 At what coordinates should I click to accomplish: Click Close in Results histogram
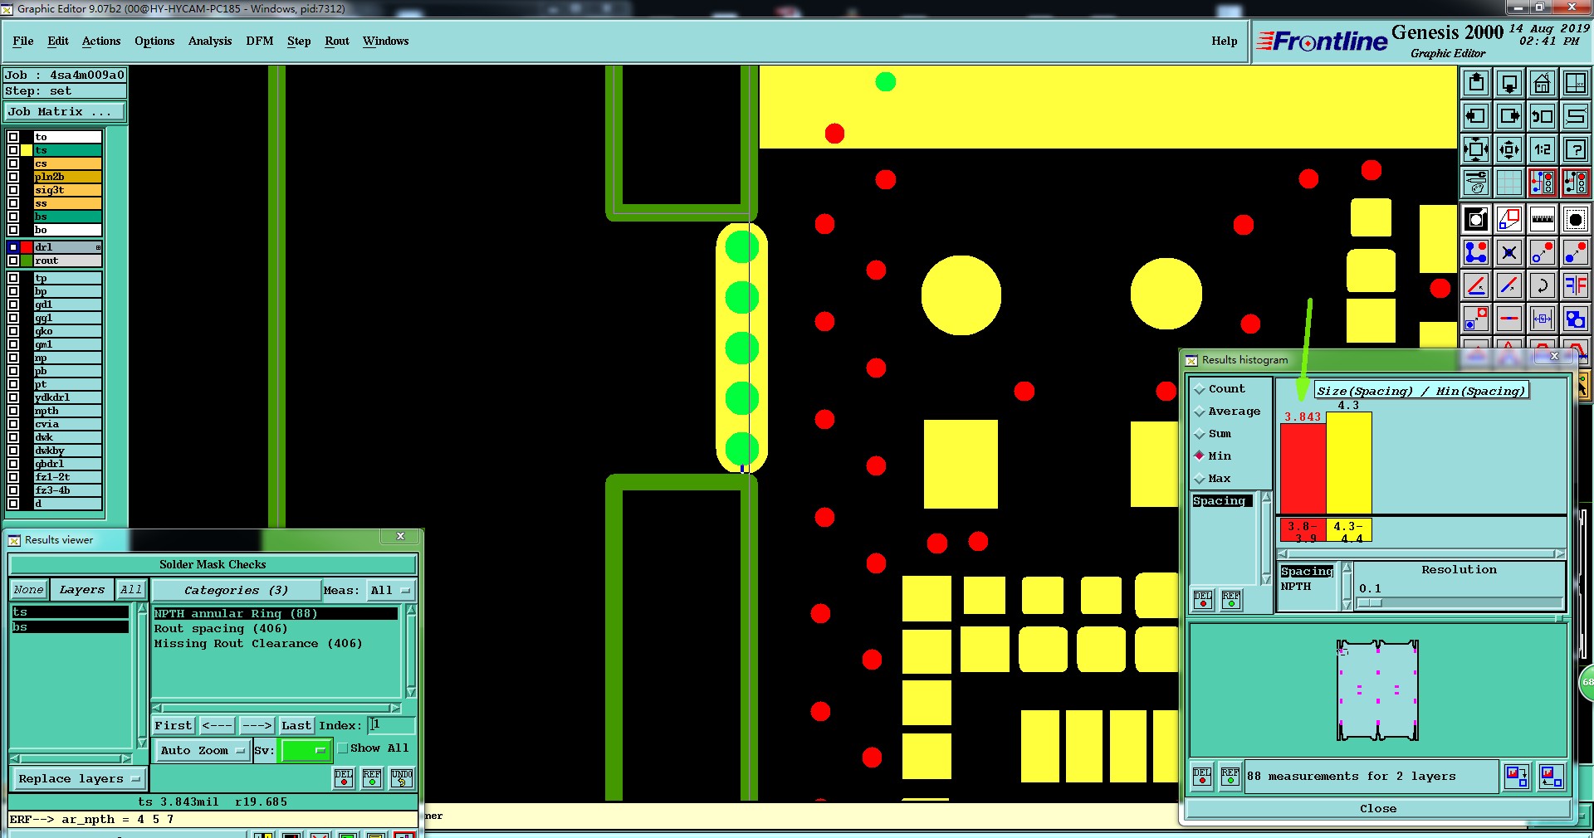[x=1378, y=808]
